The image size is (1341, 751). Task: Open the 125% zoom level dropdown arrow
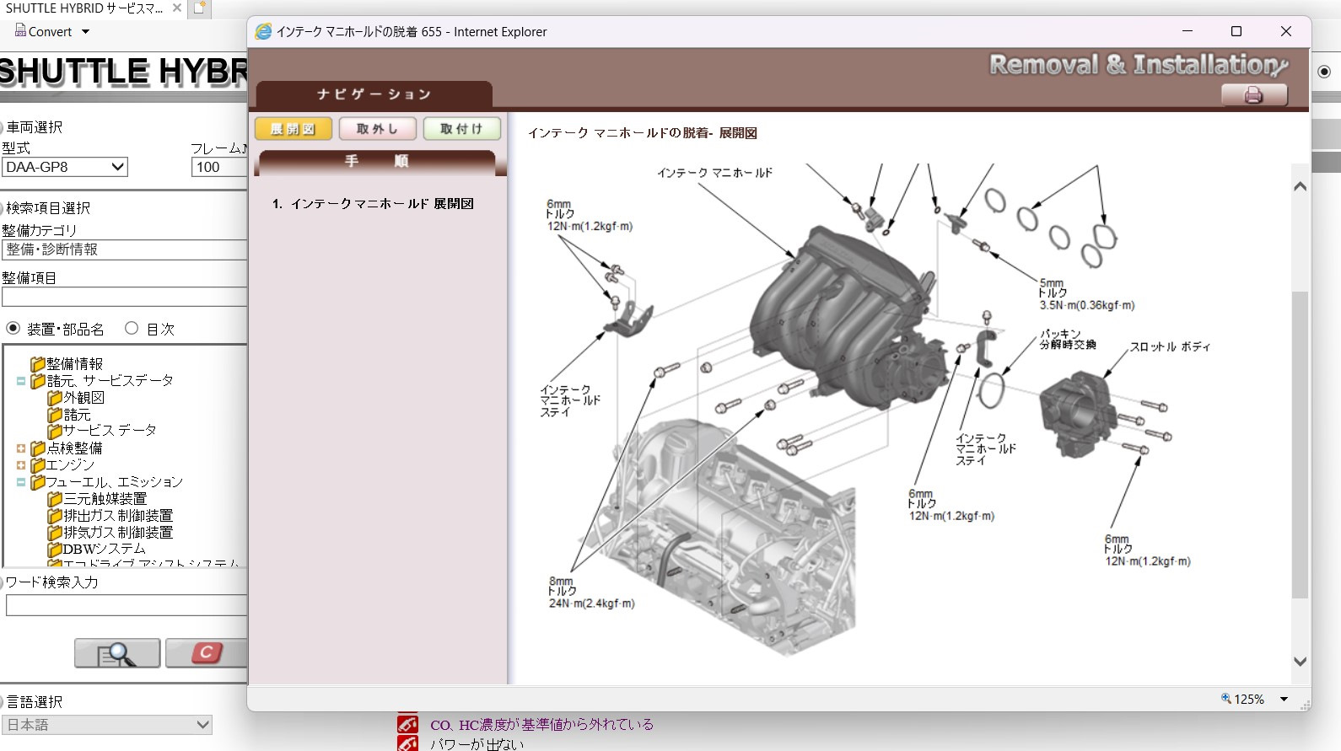pos(1284,699)
